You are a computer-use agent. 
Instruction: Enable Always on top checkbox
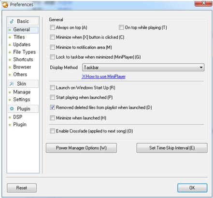[x=52, y=27]
